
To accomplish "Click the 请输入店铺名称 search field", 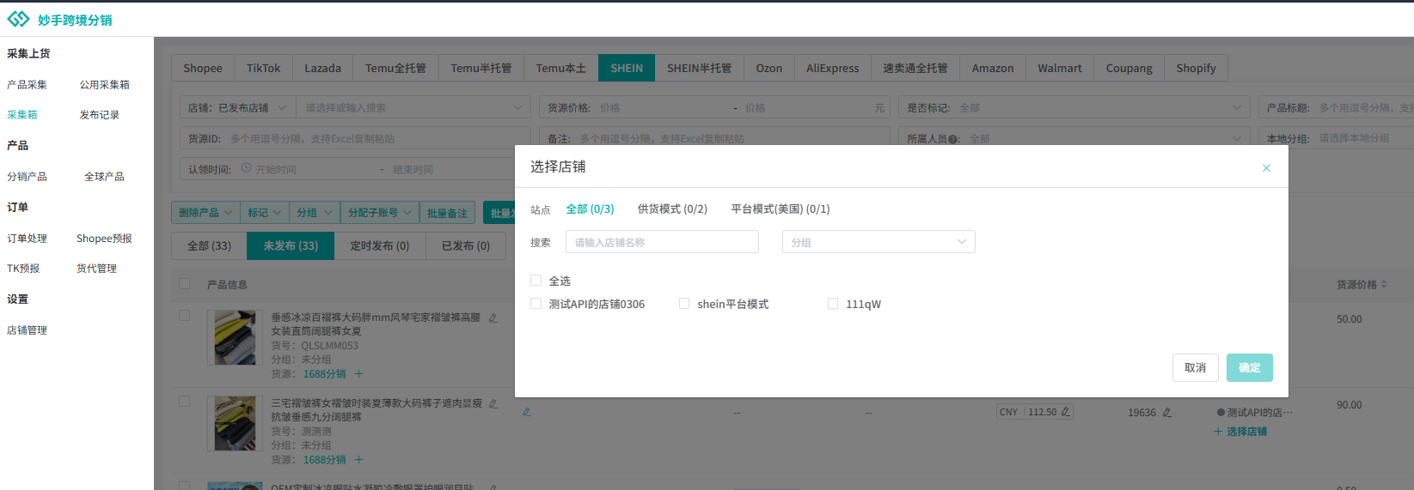I will (662, 242).
